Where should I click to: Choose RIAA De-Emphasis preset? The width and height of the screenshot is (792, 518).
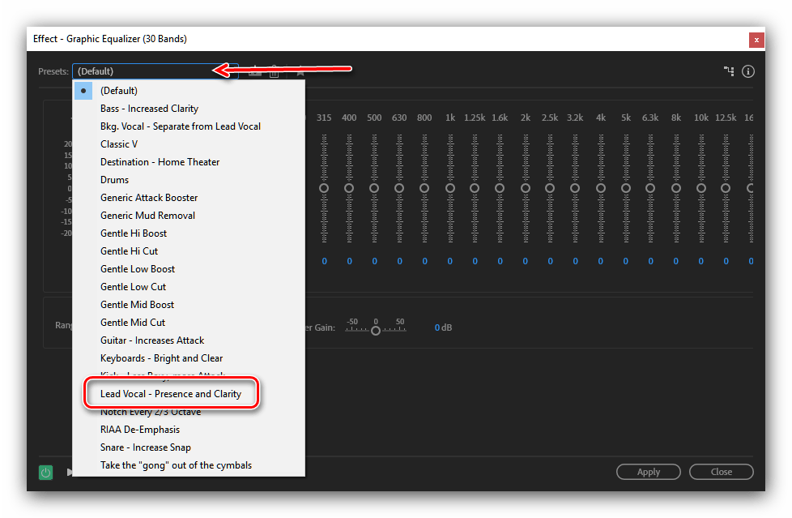(189, 430)
